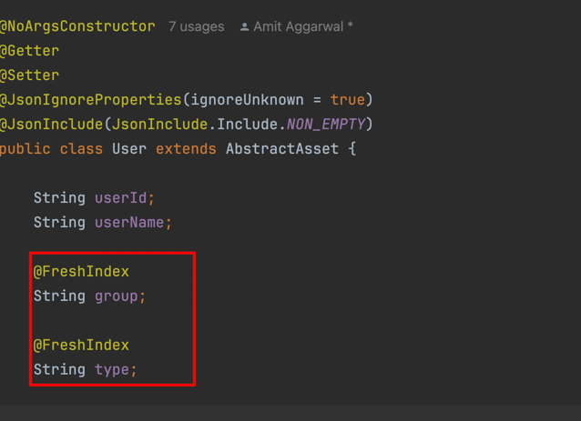Click the extends keyword
The image size is (581, 421).
[186, 149]
